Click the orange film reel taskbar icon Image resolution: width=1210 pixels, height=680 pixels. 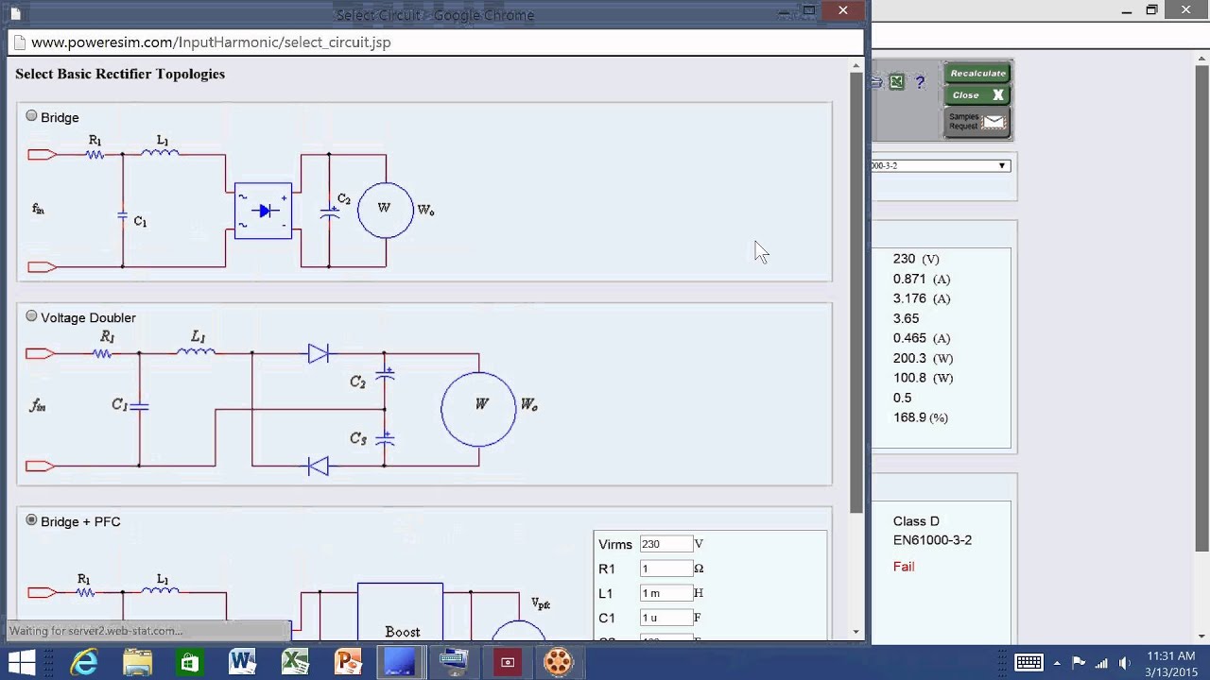[x=559, y=662]
